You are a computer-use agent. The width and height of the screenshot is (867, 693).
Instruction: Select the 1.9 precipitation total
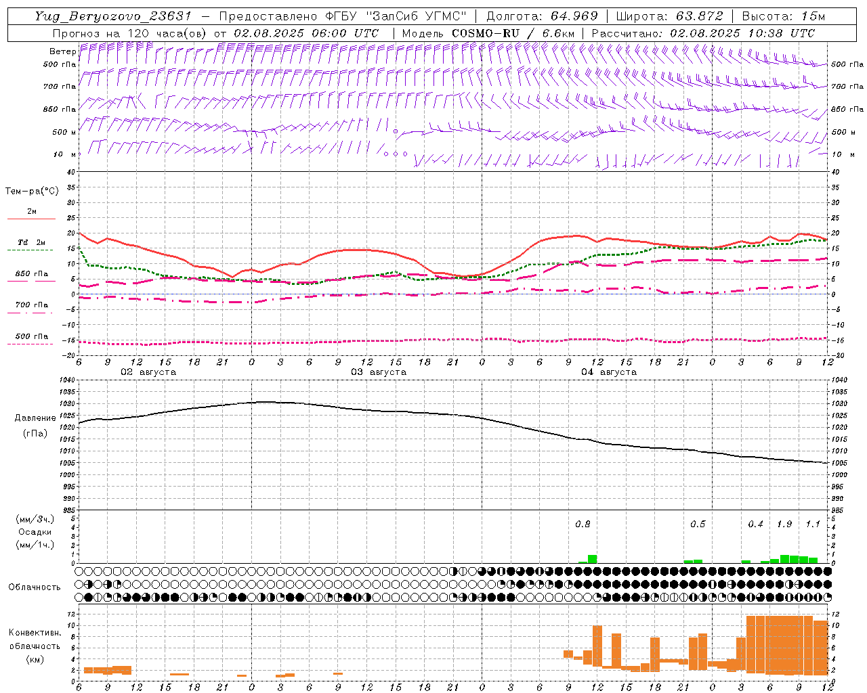coord(784,524)
